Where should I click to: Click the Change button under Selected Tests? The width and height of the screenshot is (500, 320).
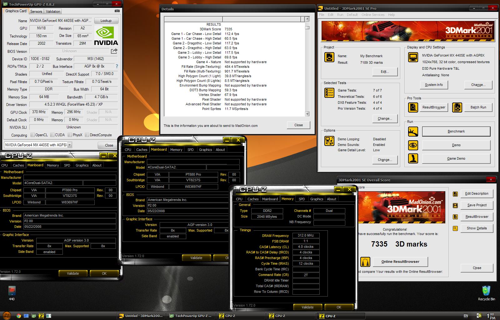click(x=385, y=118)
